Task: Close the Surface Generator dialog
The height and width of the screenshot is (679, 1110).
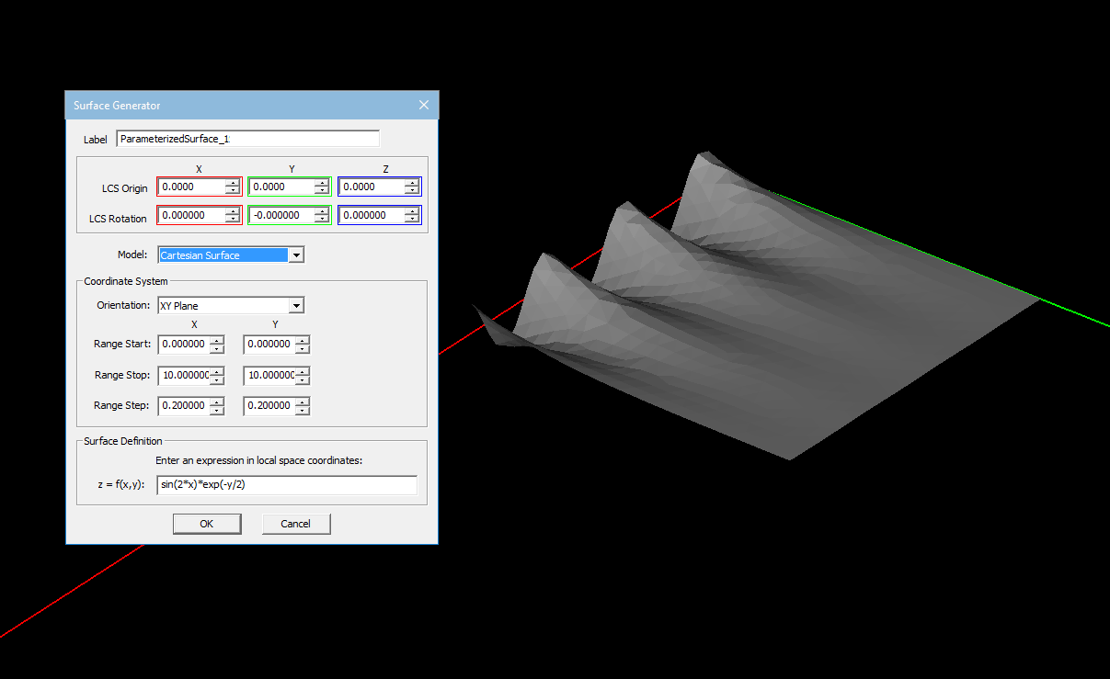Action: (424, 105)
